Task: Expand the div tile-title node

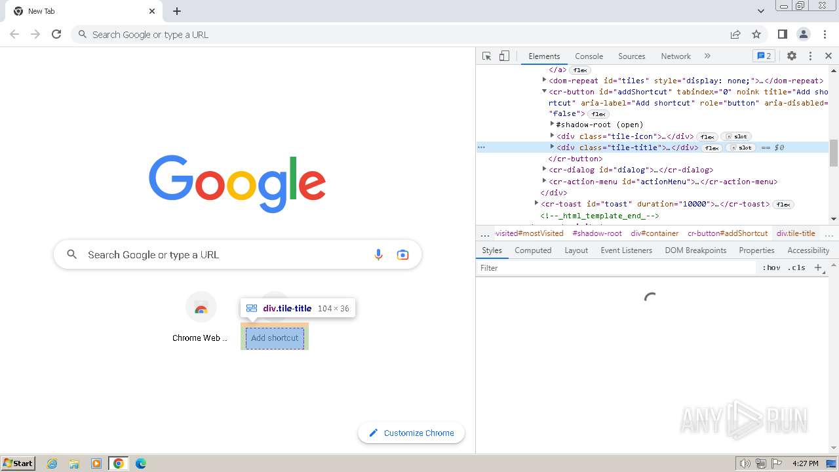Action: click(552, 147)
